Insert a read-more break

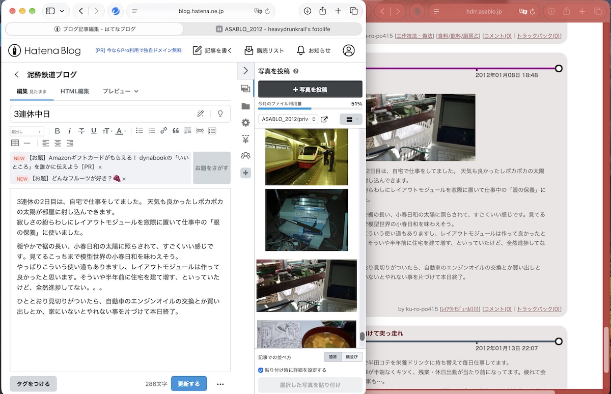point(200,131)
